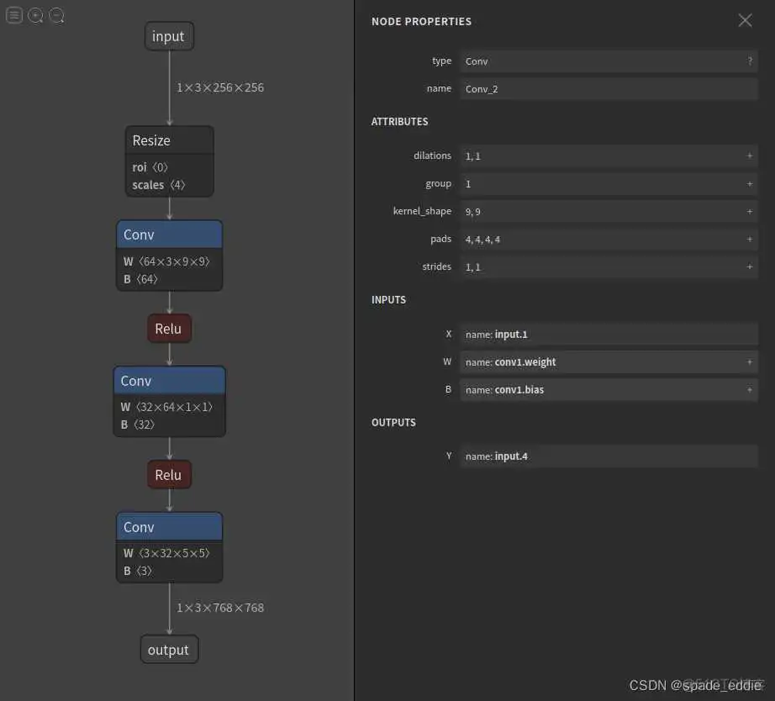Expand the group attribute details
Viewport: 775px width, 701px height.
tap(749, 184)
